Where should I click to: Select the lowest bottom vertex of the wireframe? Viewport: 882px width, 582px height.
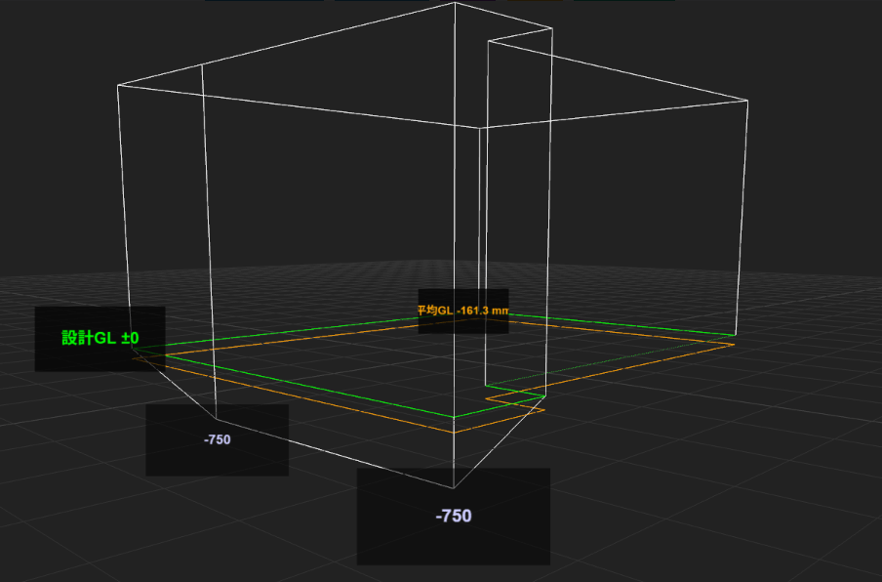coord(454,487)
